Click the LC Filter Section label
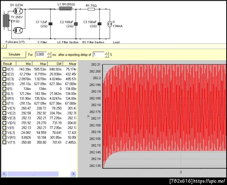This screenshot has width=227, height=185. click(68, 42)
